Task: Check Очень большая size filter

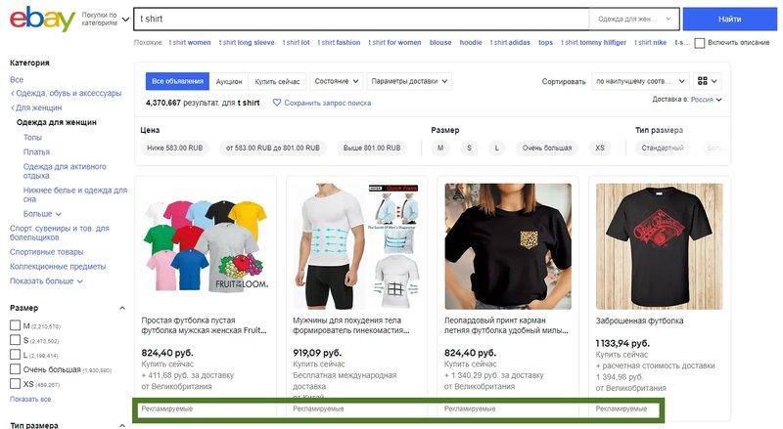Action: coord(15,369)
